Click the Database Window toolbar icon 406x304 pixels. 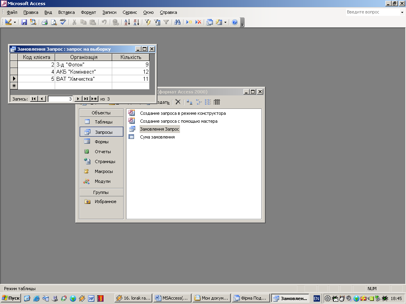click(210, 22)
